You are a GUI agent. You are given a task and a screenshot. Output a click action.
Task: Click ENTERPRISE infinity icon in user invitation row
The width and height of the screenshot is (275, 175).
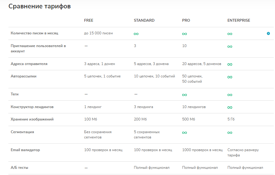(230, 46)
